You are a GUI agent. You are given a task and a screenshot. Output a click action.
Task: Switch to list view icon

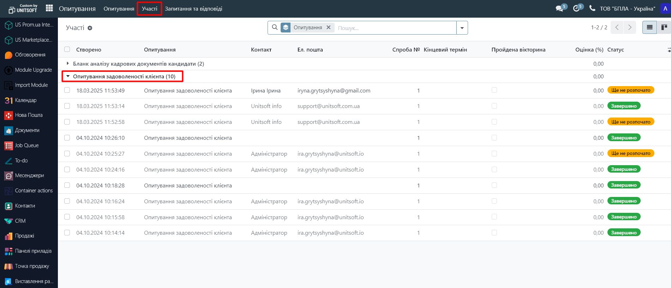coord(649,28)
